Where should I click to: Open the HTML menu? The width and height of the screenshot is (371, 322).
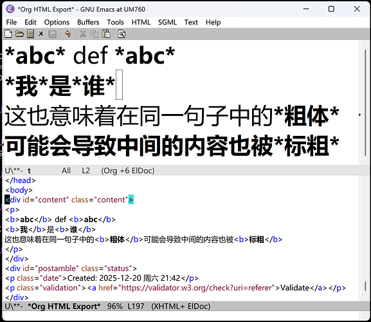click(141, 23)
